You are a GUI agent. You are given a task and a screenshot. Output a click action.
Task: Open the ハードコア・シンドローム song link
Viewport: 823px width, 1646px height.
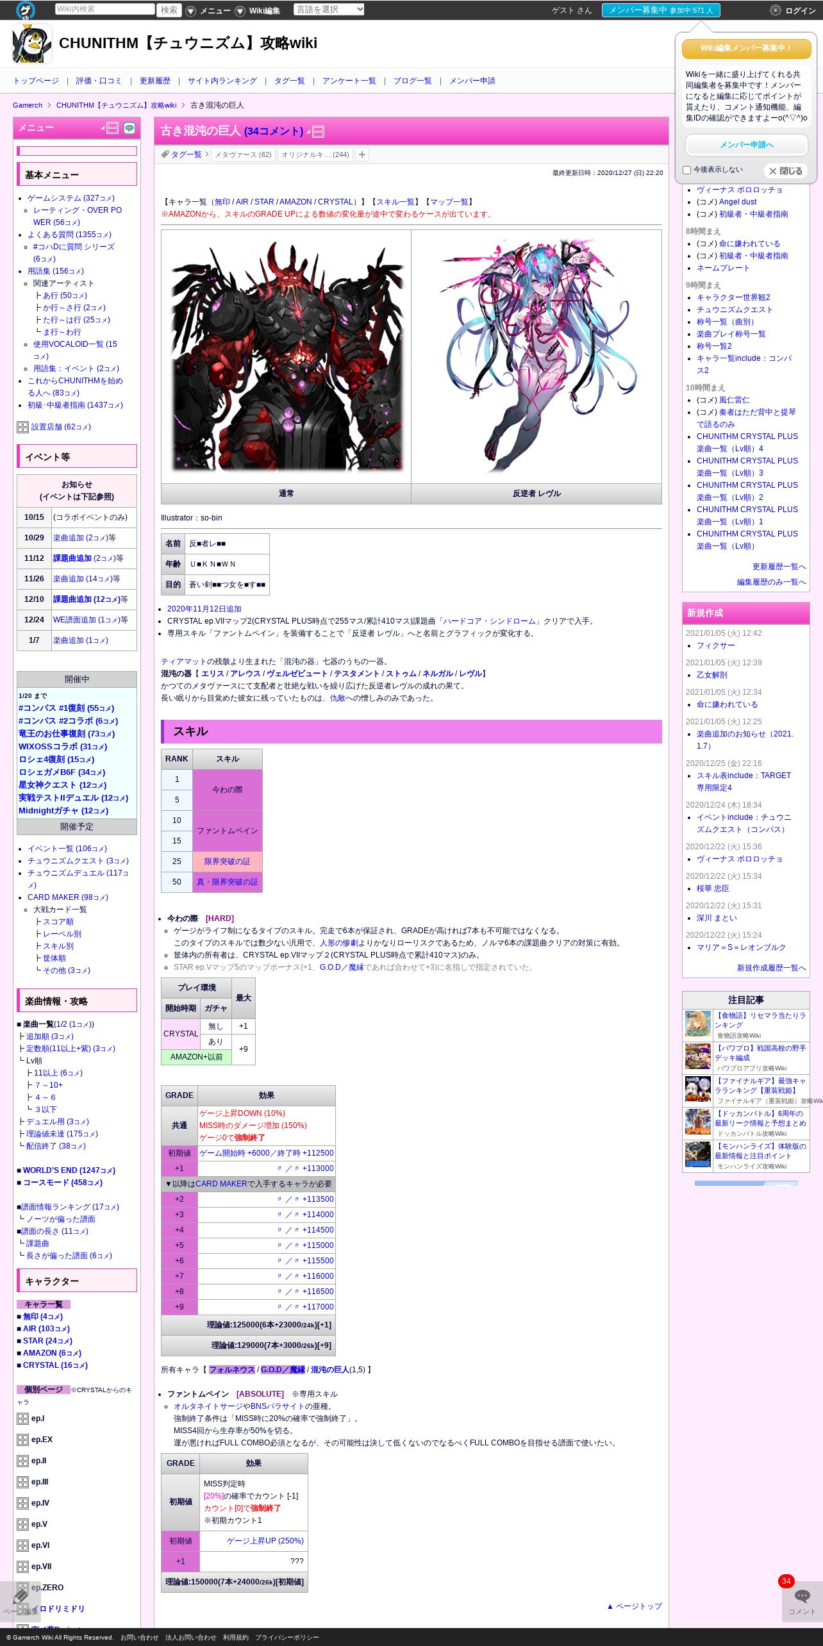tap(490, 621)
